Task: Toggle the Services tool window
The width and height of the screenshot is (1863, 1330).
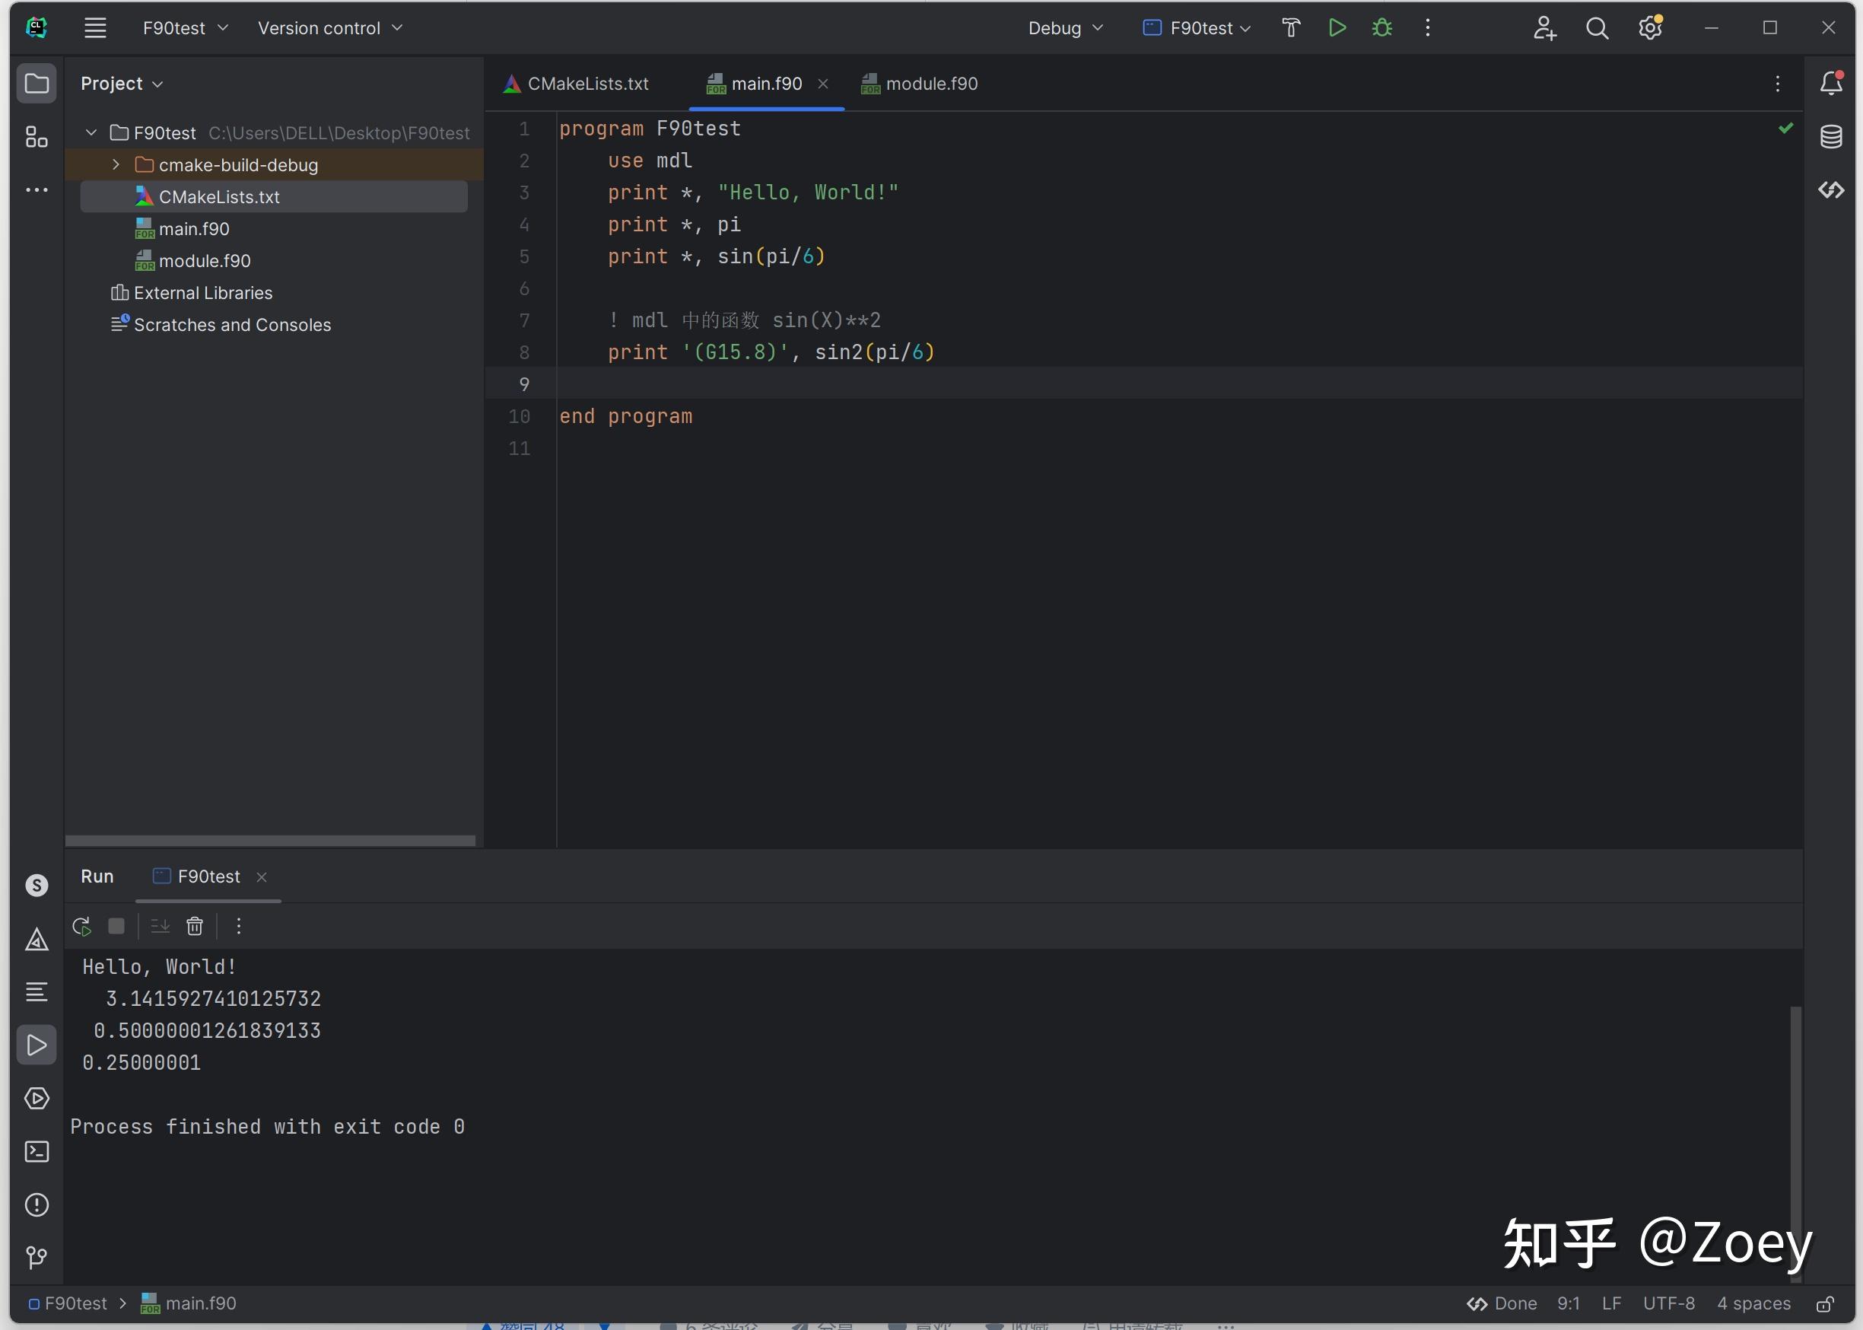Action: point(37,1098)
